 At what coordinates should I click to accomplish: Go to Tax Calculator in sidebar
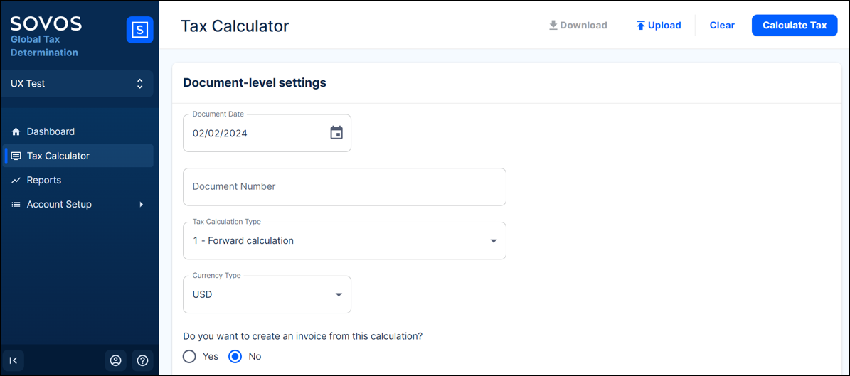tap(58, 156)
